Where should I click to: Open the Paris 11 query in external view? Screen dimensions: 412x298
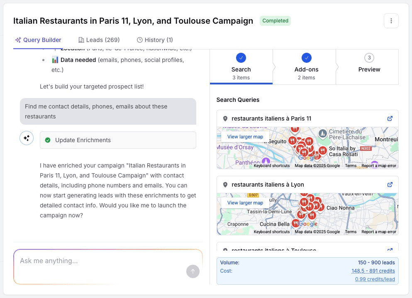(390, 118)
